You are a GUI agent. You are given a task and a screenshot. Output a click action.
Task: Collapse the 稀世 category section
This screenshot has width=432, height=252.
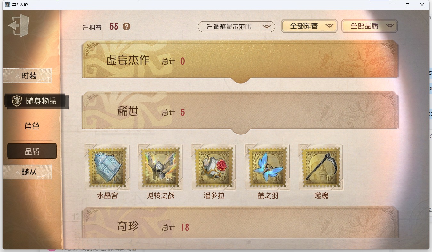coord(240,112)
